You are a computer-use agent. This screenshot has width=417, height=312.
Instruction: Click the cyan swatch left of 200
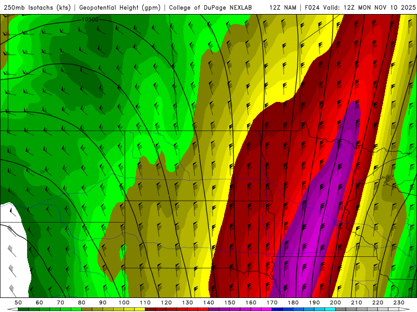[x=330, y=309]
